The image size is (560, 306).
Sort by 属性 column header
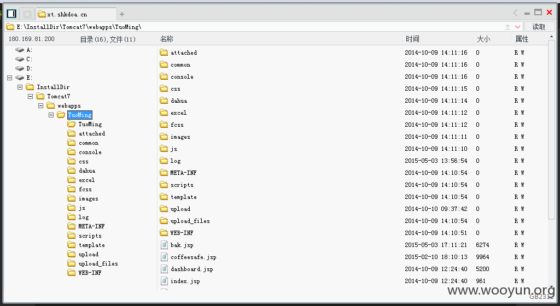[522, 39]
